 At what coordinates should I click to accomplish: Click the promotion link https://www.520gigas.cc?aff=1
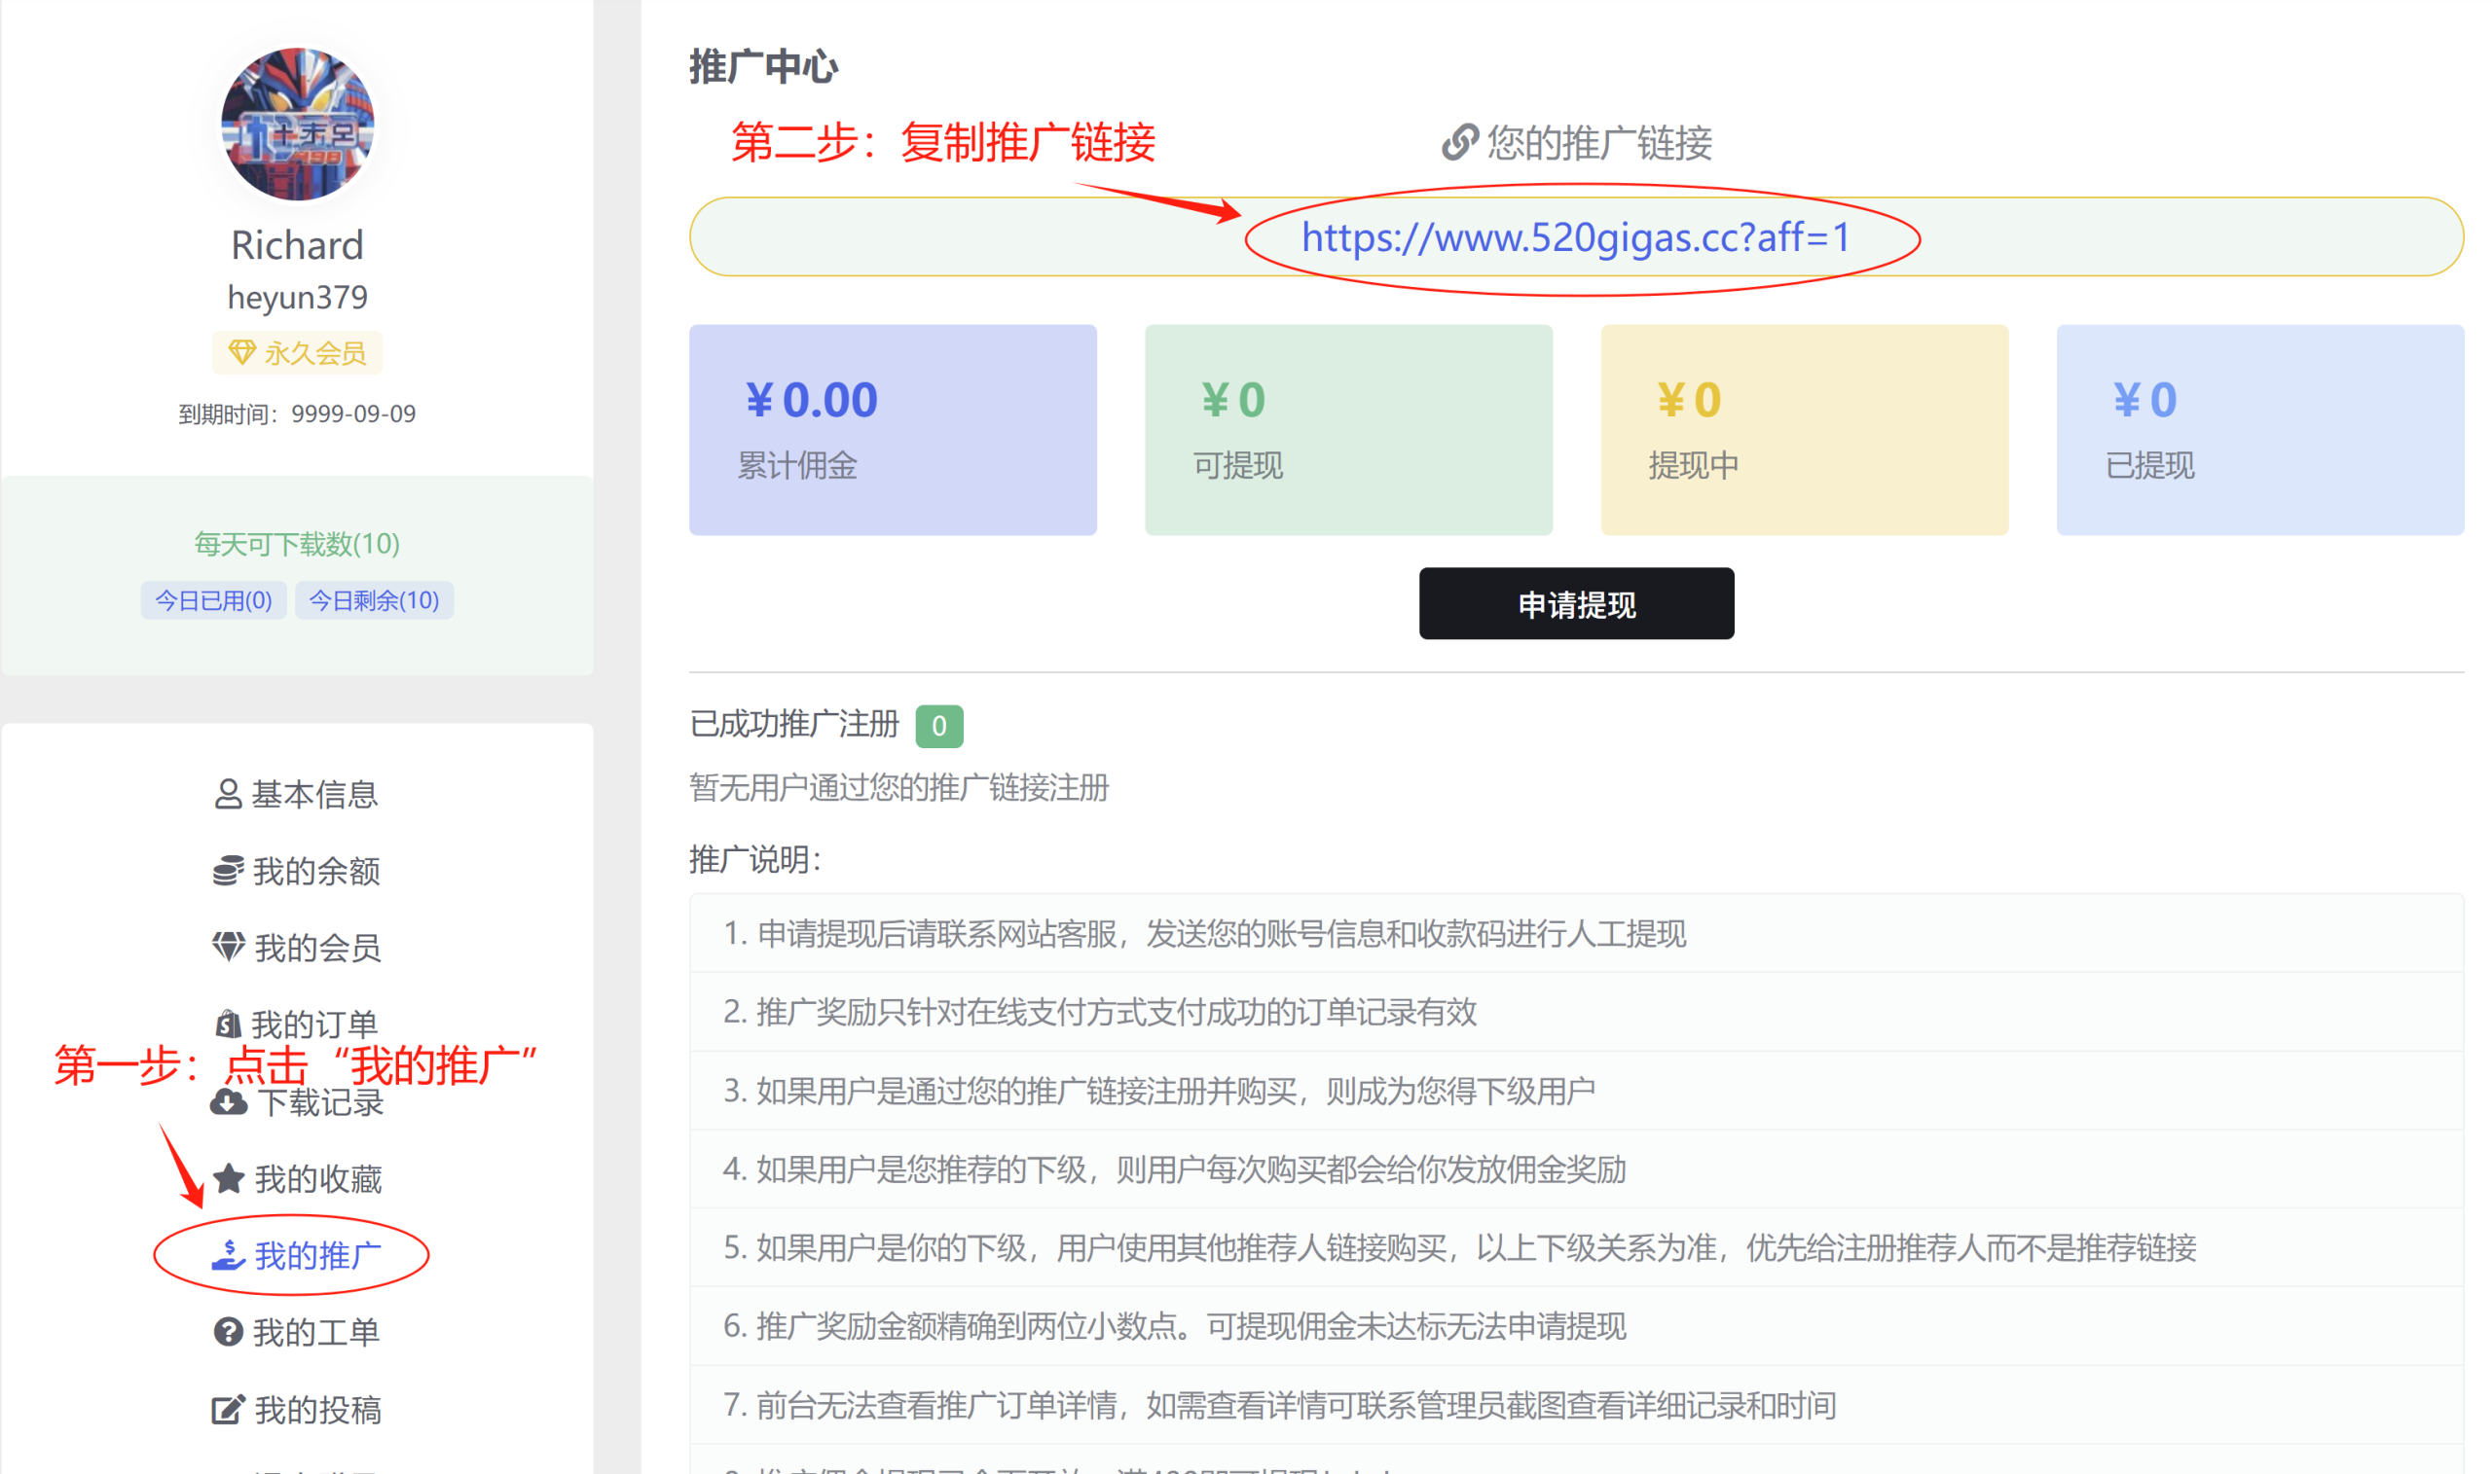coord(1575,237)
